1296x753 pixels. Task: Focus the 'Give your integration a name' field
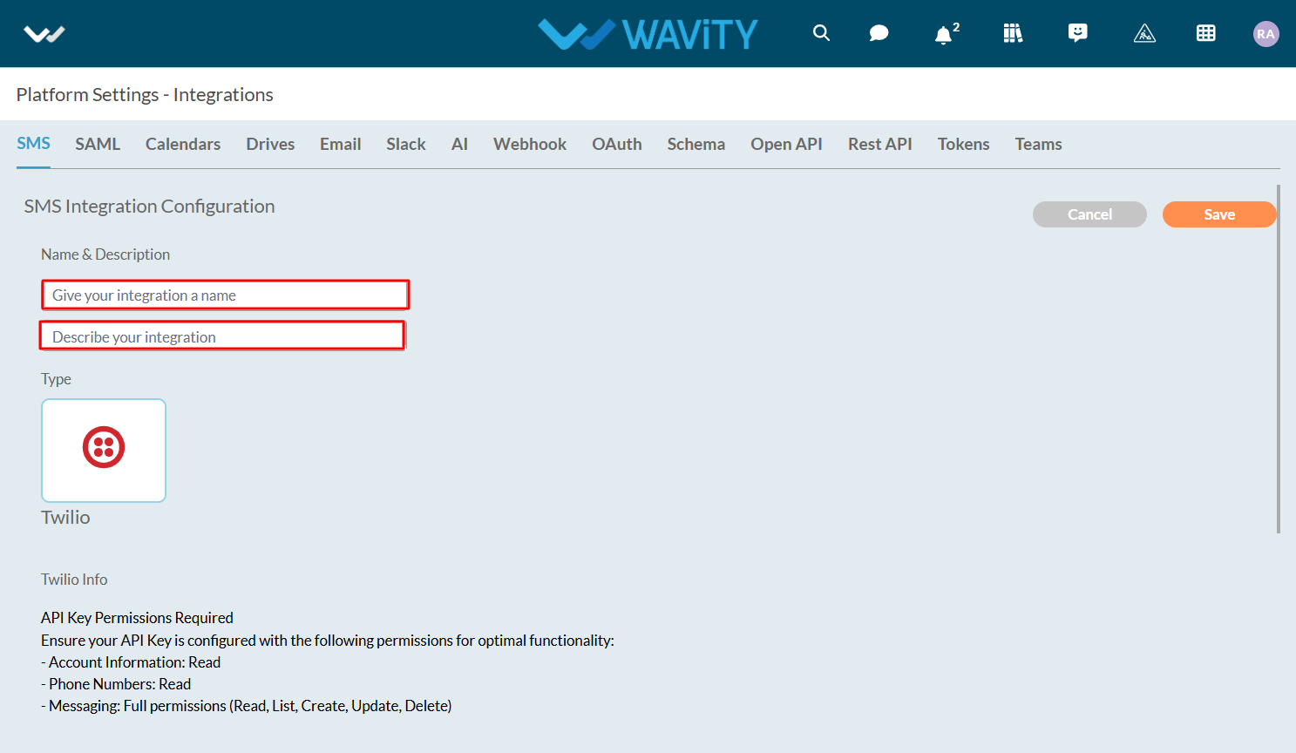pos(226,295)
